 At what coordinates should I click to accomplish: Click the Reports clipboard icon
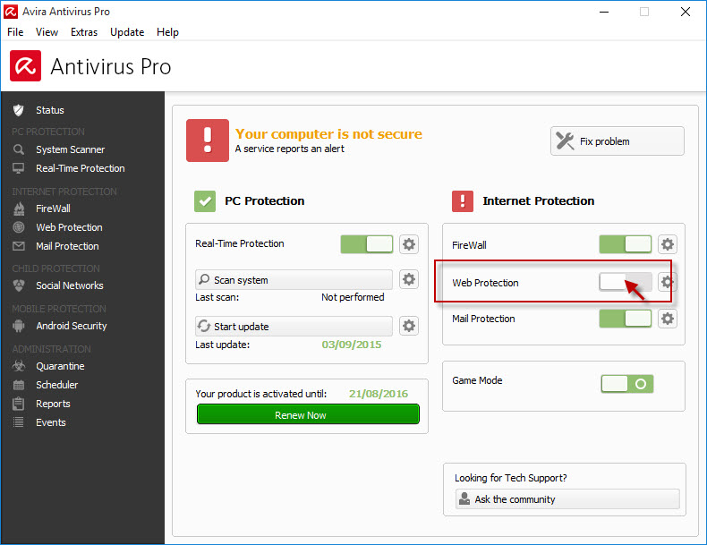(19, 404)
